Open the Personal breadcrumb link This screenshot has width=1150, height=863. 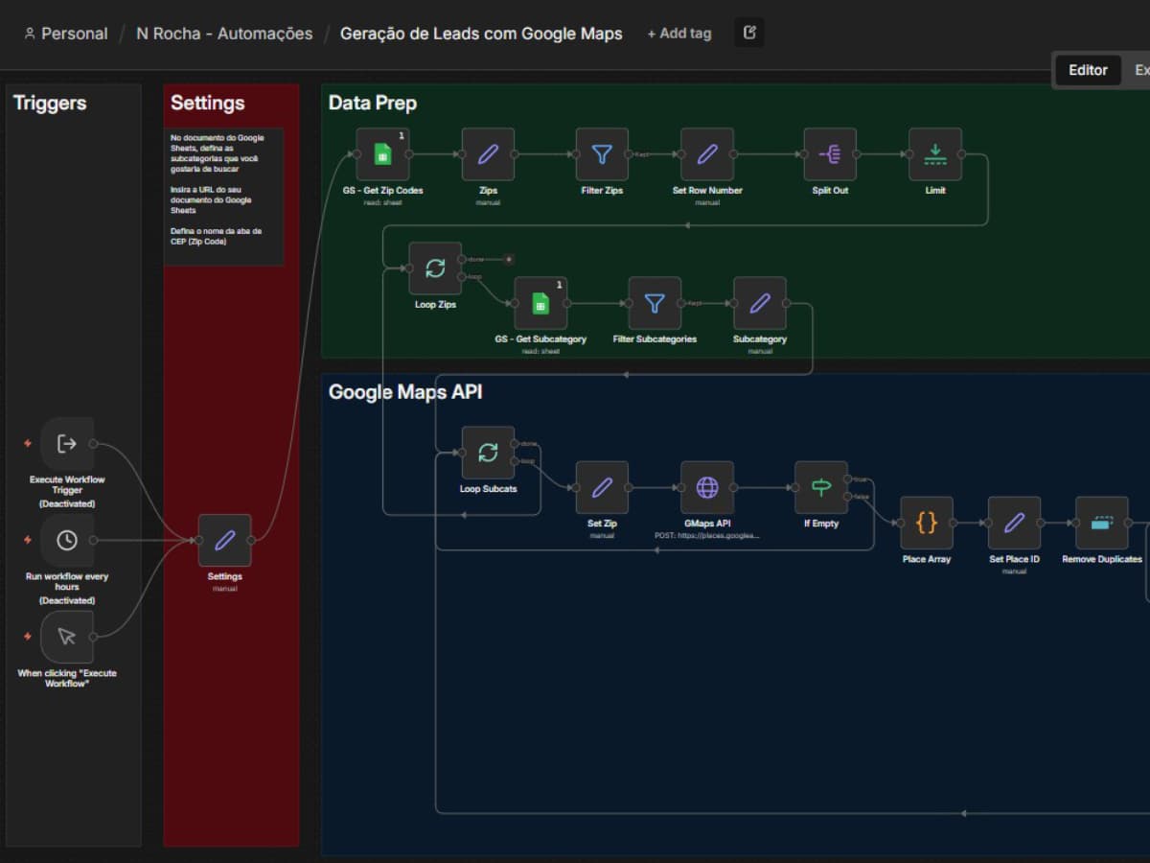(65, 34)
